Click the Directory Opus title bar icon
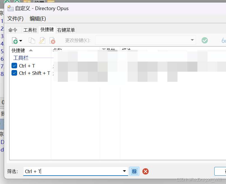This screenshot has width=226, height=184. point(11,8)
